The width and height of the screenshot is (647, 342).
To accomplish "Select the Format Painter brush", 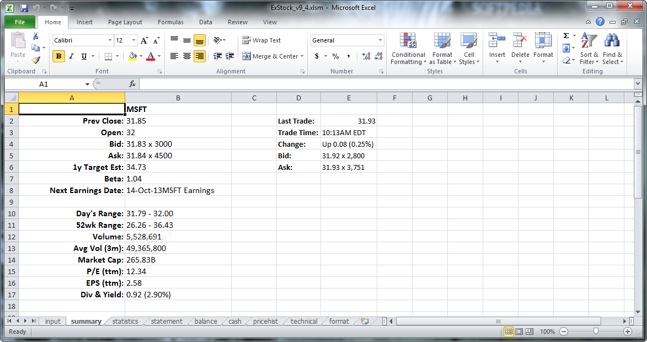I will [35, 60].
